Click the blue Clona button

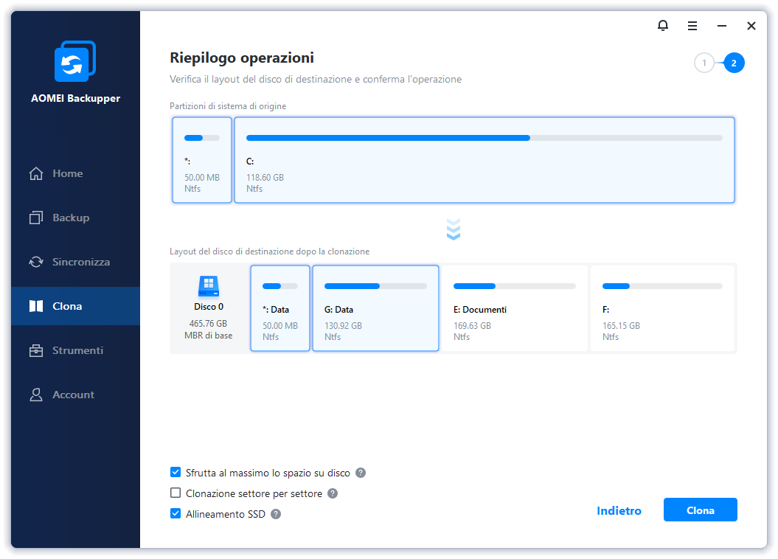pos(700,510)
